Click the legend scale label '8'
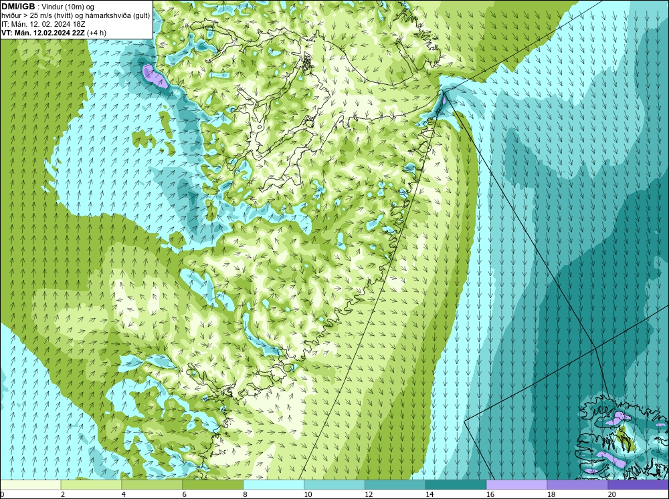This screenshot has height=499, width=669. pyautogui.click(x=246, y=494)
